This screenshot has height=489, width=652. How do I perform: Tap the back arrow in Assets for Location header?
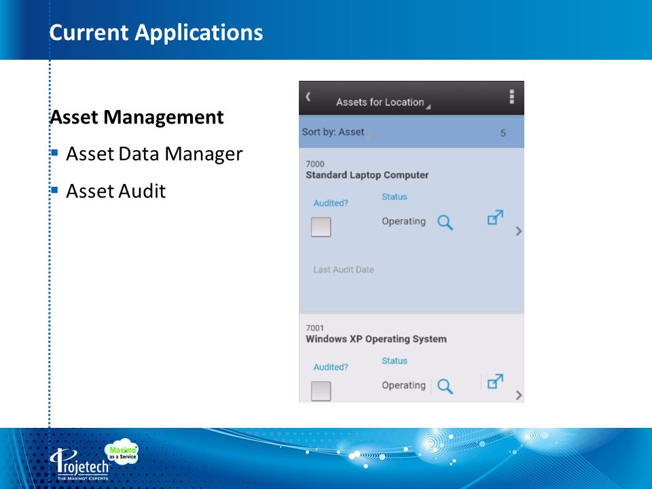pyautogui.click(x=308, y=97)
